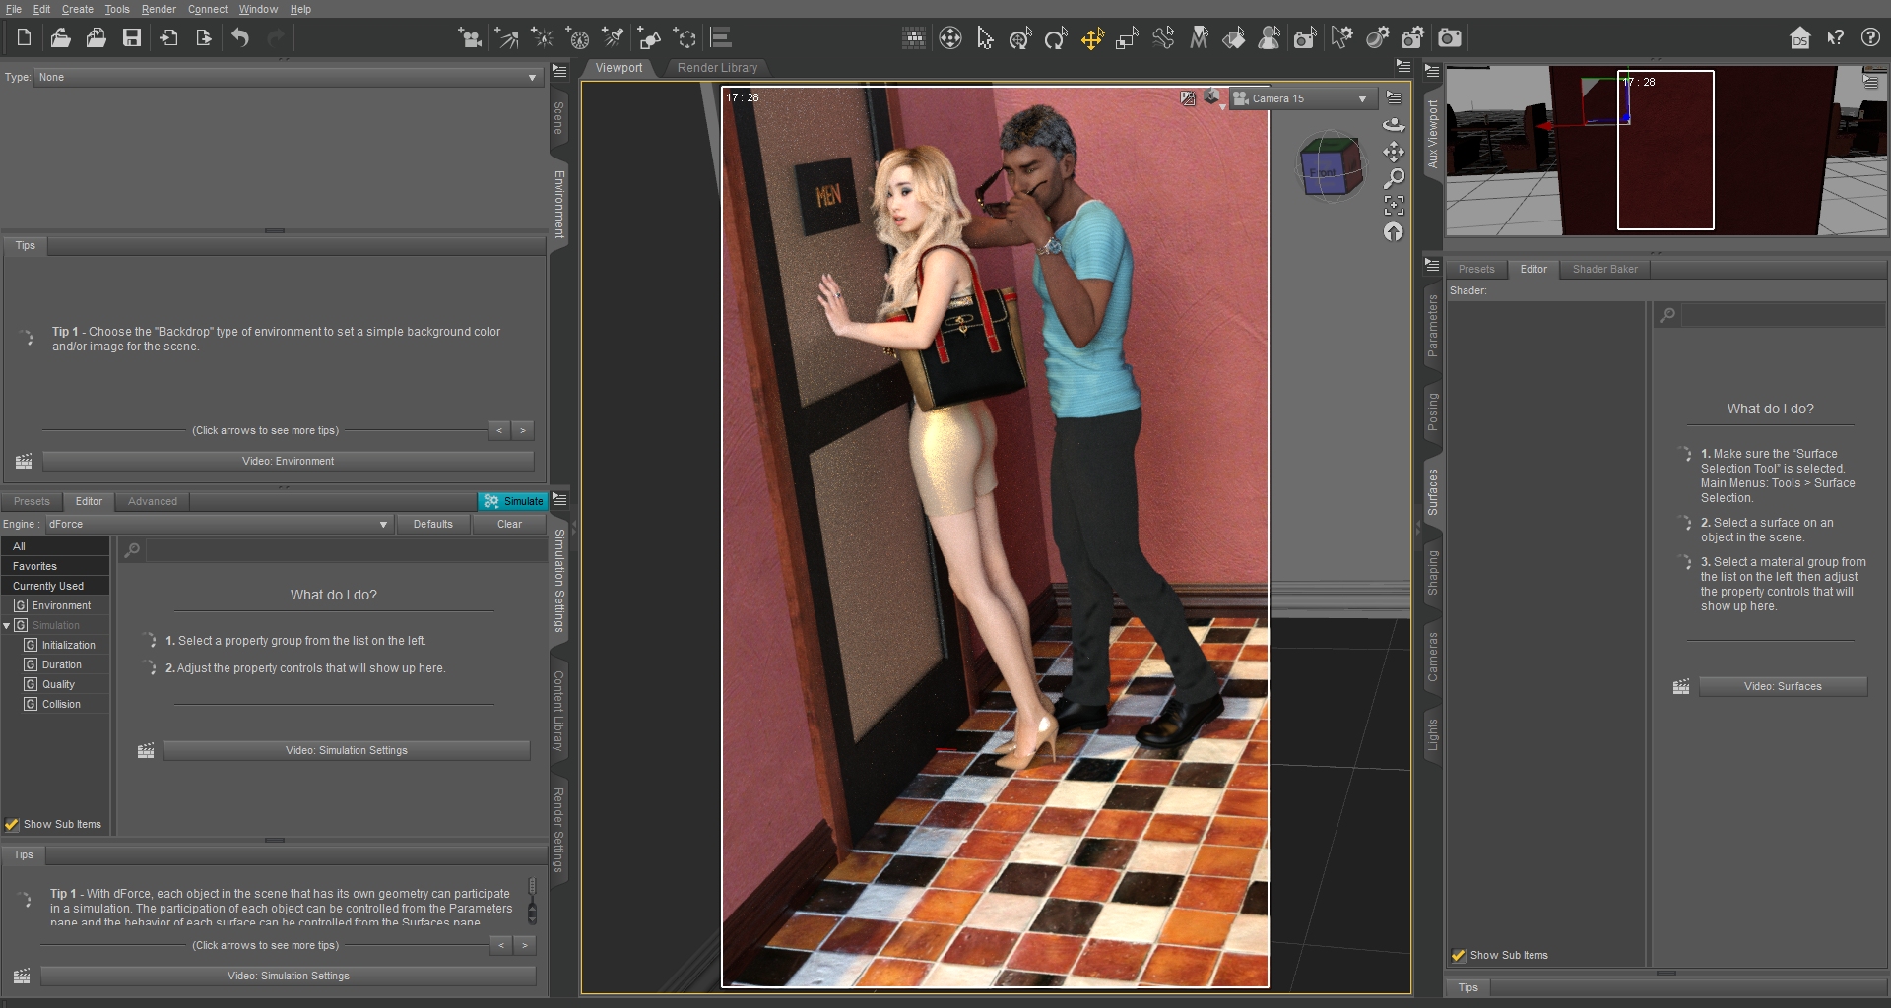
Task: Click the Save scene floppy icon
Action: click(x=132, y=38)
